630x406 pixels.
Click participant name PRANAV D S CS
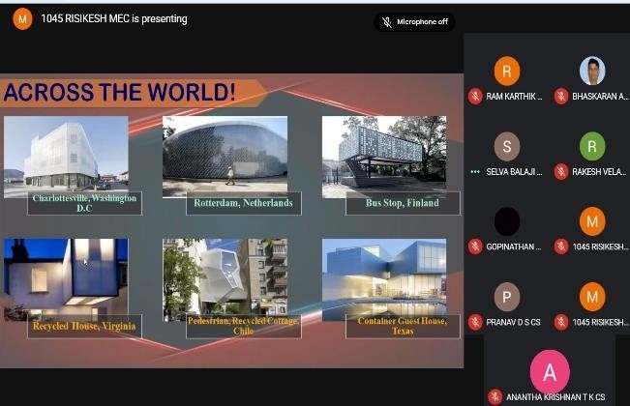click(513, 322)
